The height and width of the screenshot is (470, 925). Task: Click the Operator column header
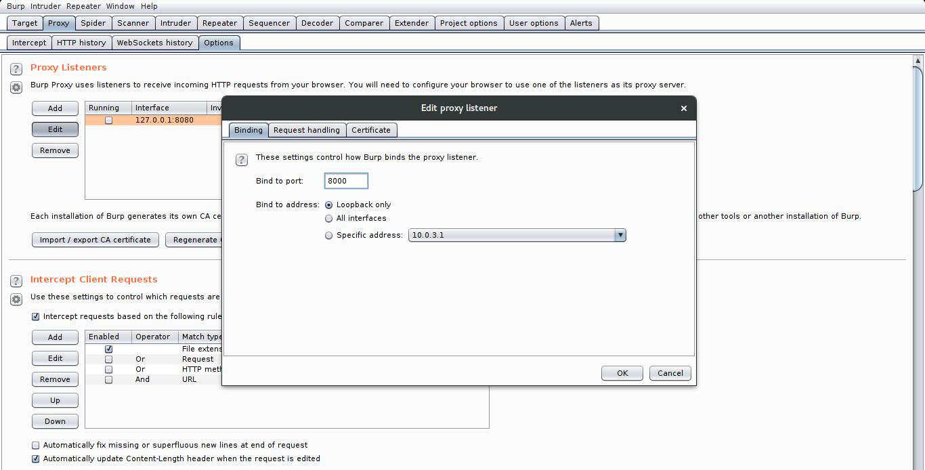155,337
